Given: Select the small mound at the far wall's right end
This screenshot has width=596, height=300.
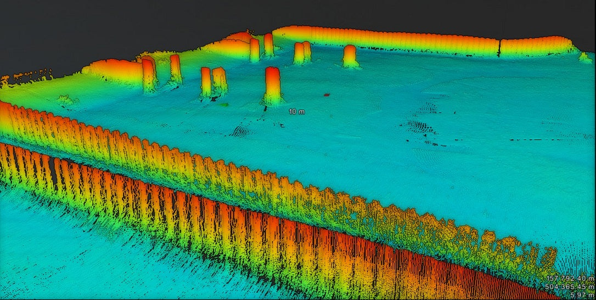Looking at the screenshot, I should 585,56.
